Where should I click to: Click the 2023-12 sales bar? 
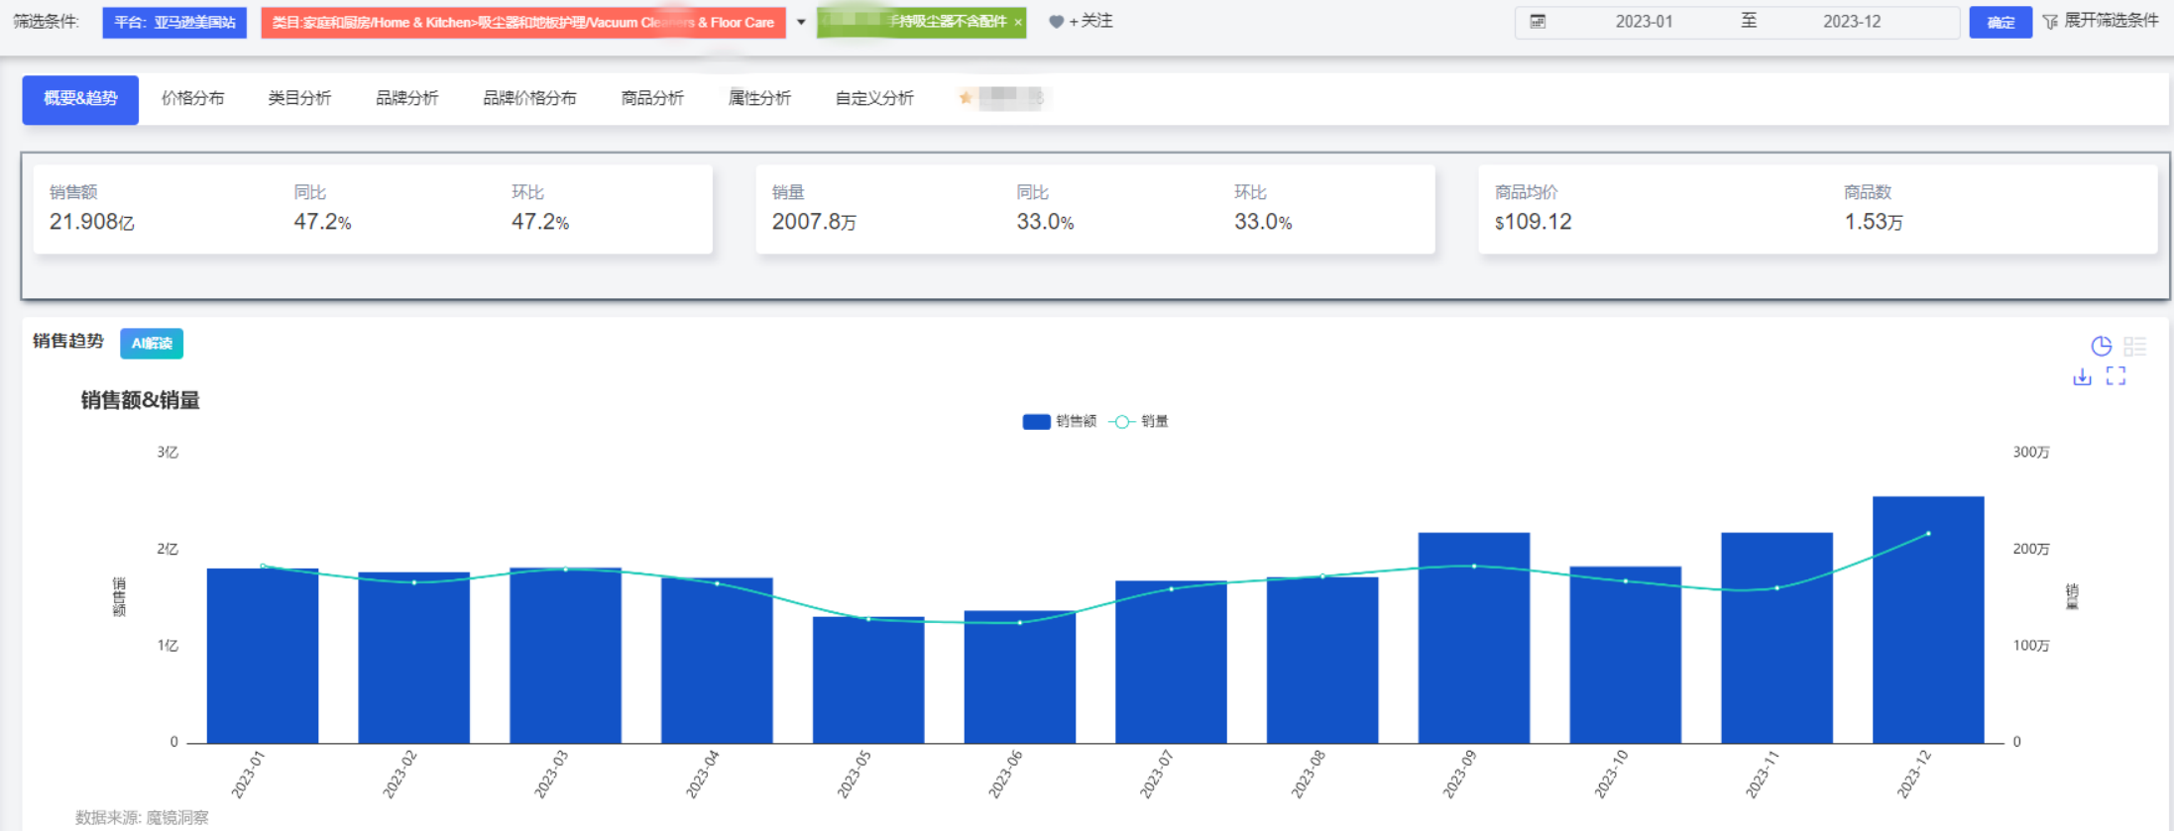click(x=1928, y=620)
